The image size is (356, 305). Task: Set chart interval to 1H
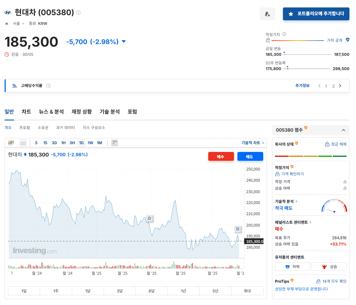point(63,143)
